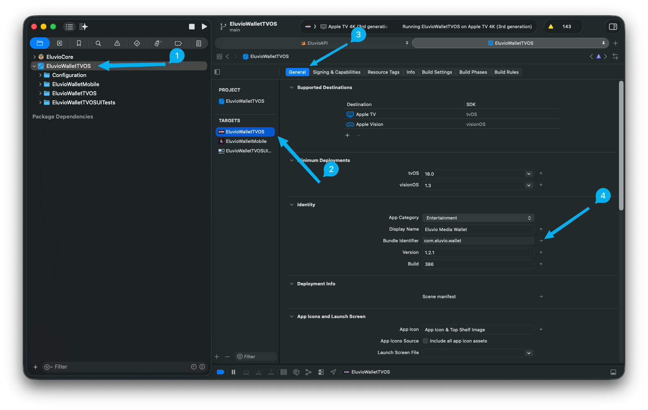
Task: Open Environment Overrides
Action: (321, 372)
